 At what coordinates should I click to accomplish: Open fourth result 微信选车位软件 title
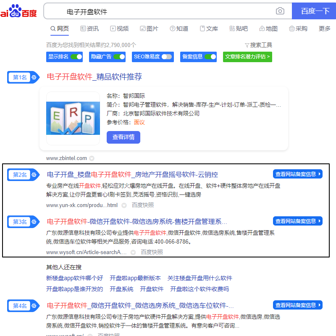coord(140,306)
